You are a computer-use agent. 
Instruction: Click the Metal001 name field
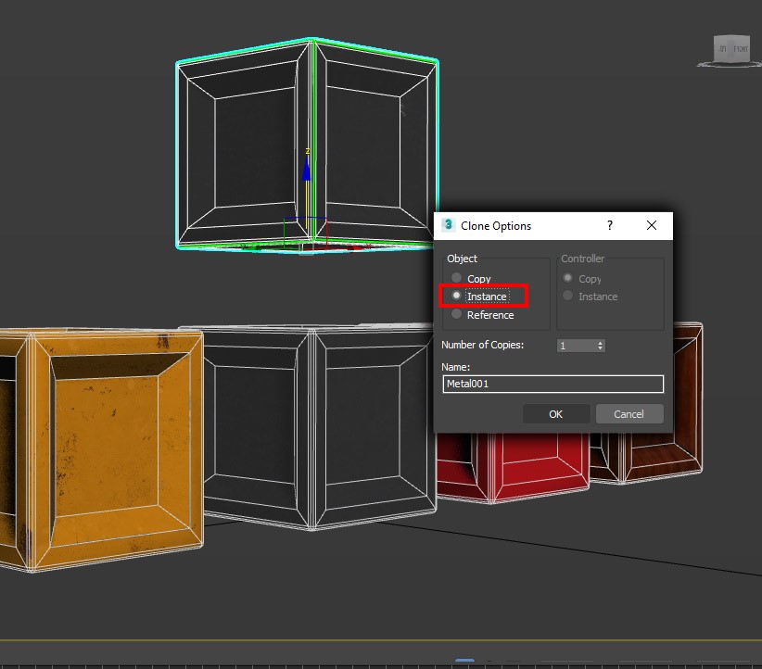click(552, 384)
